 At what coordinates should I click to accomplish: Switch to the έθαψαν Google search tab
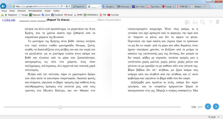click(x=198, y=6)
